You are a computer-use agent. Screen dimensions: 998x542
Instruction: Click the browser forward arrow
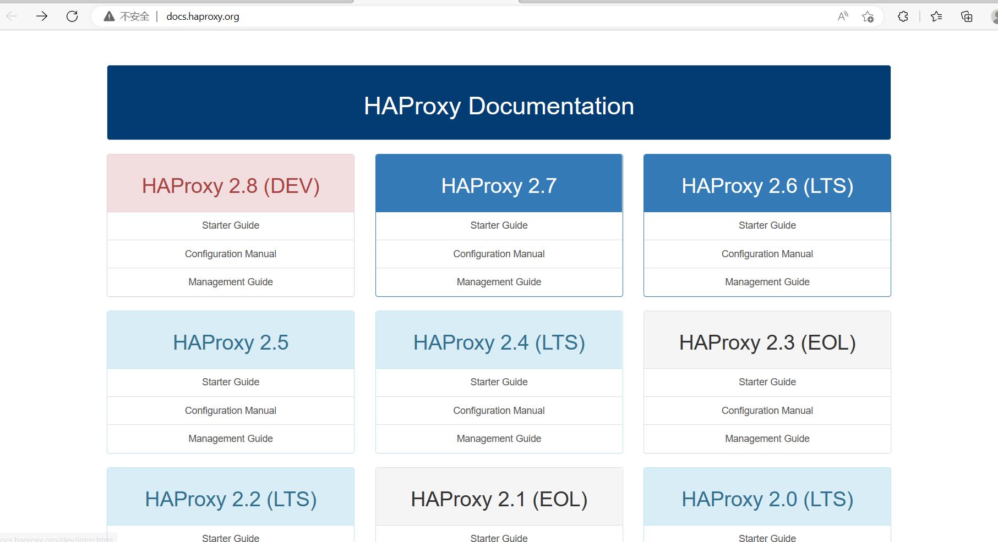(42, 16)
